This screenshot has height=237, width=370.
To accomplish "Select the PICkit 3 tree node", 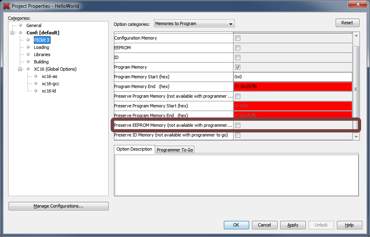I will click(42, 40).
